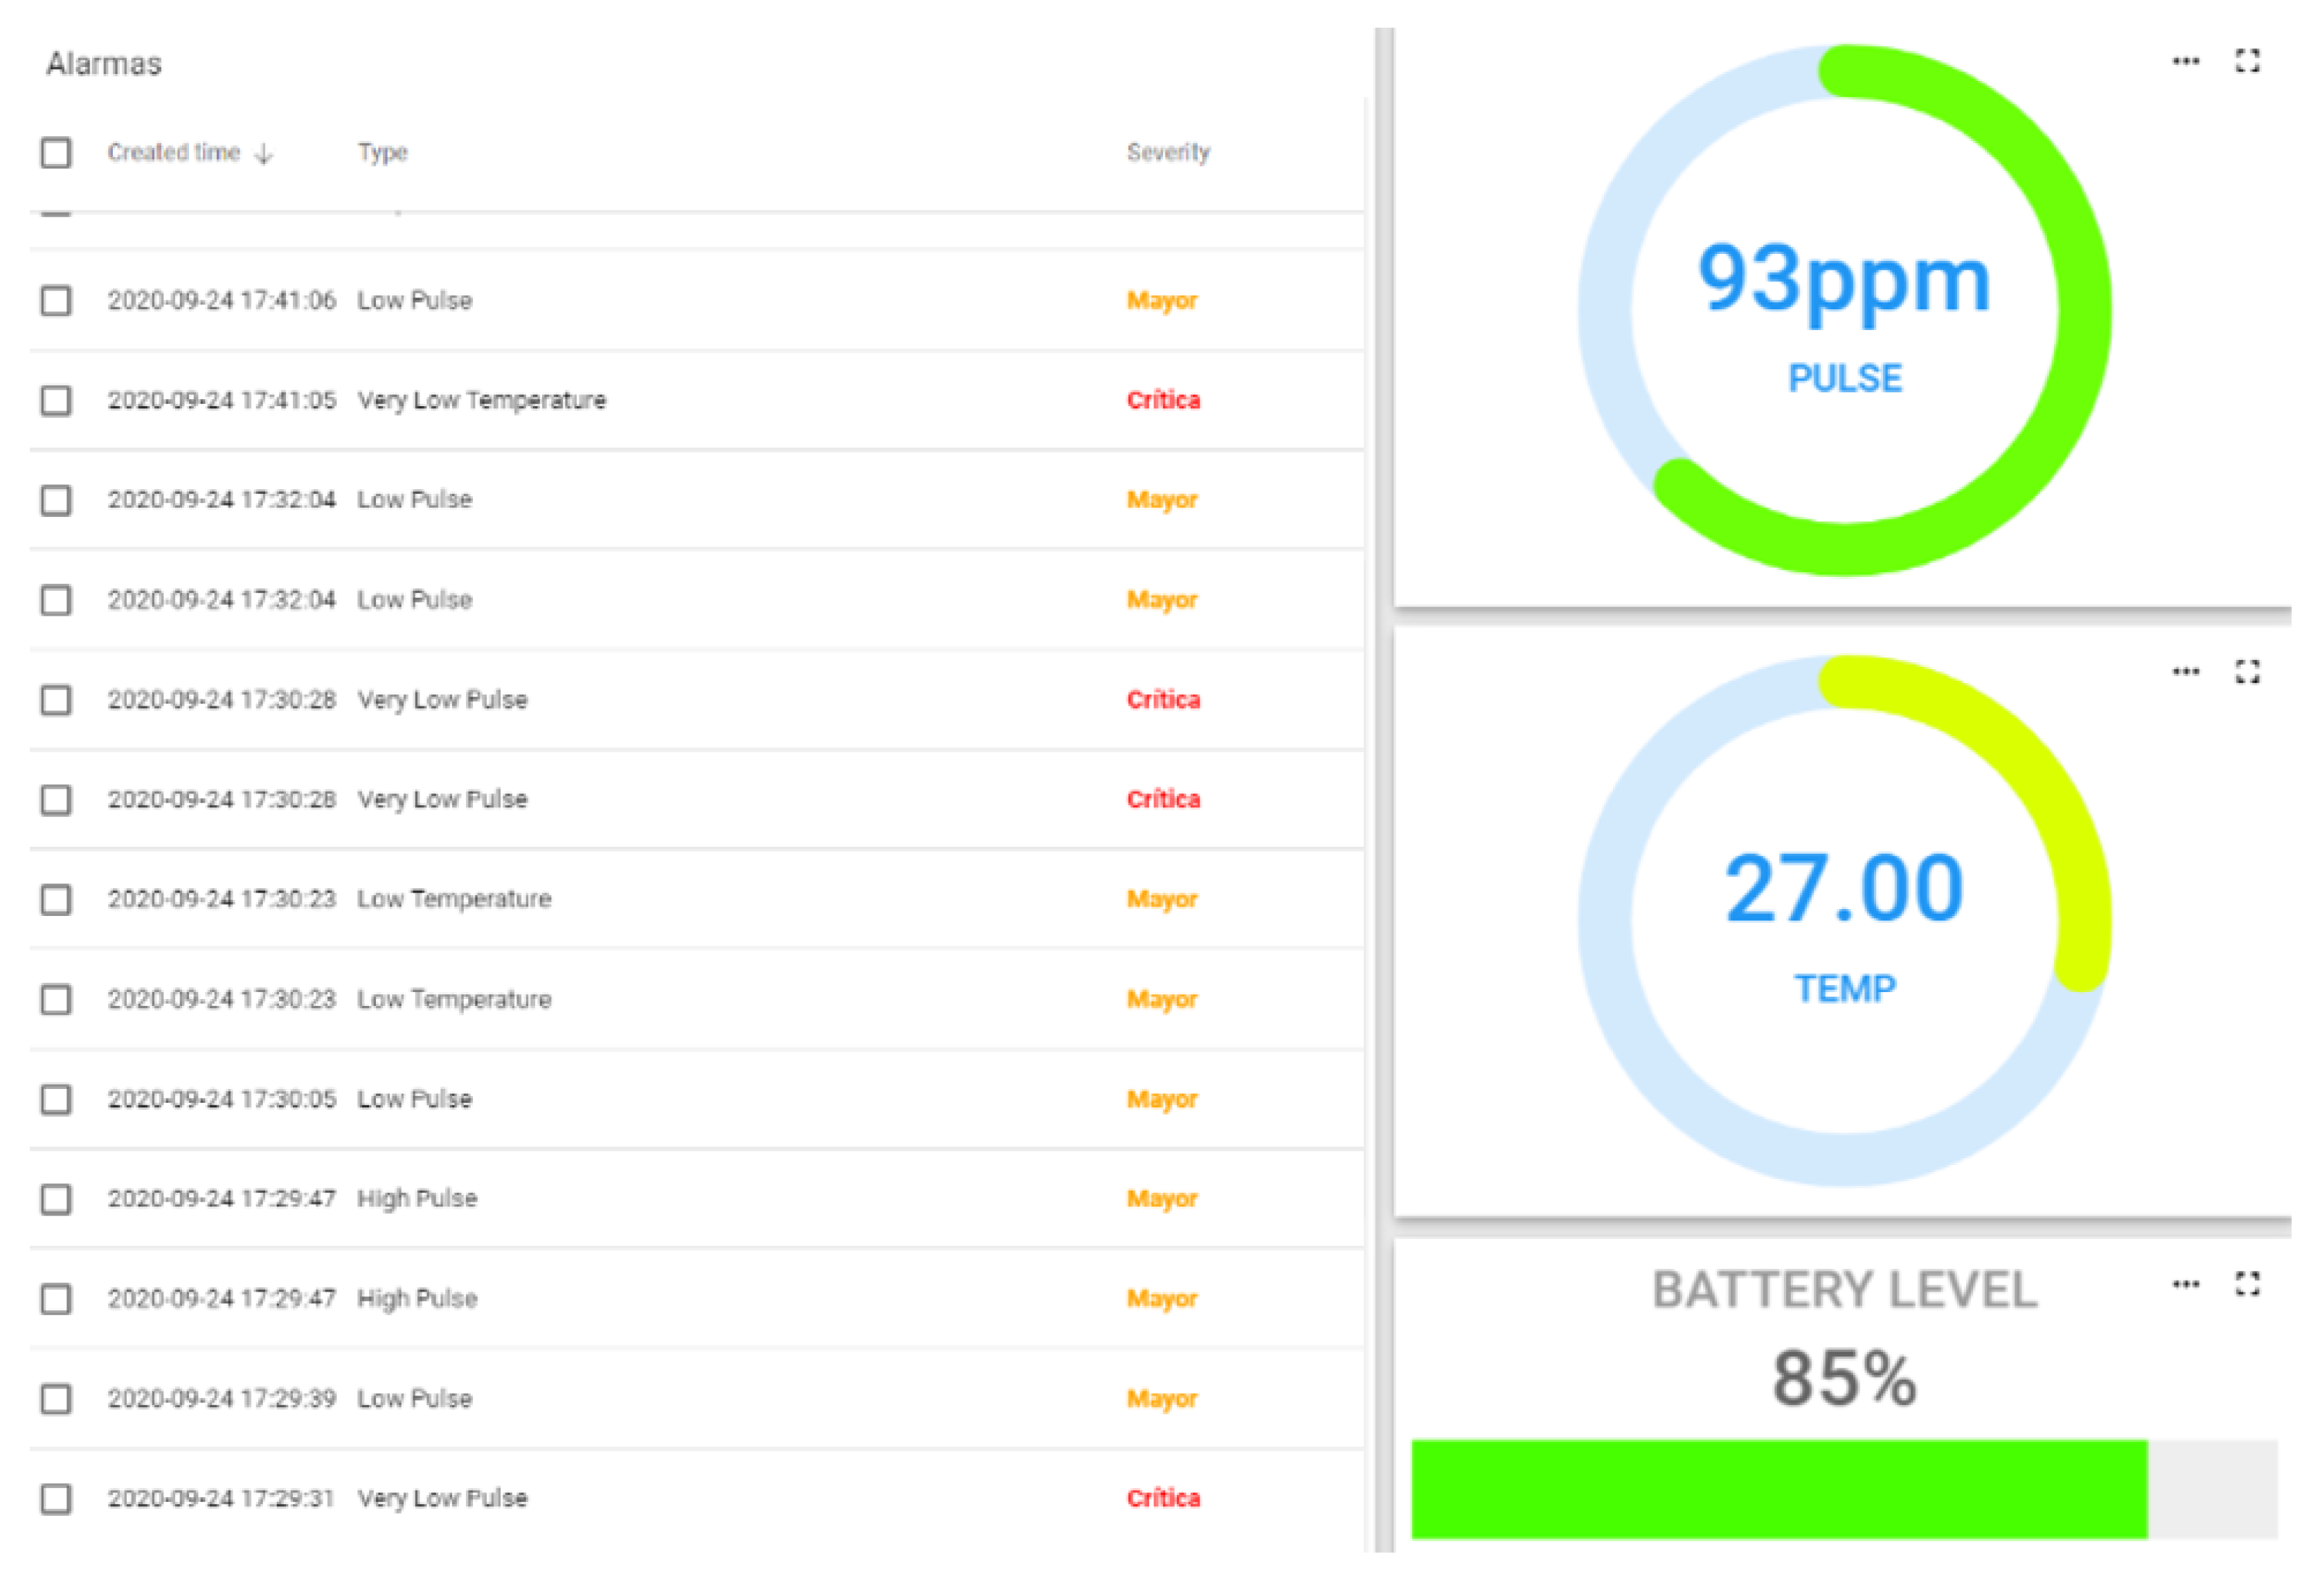Expand the Pulse widget to fullscreen
This screenshot has width=2324, height=1576.
2247,61
